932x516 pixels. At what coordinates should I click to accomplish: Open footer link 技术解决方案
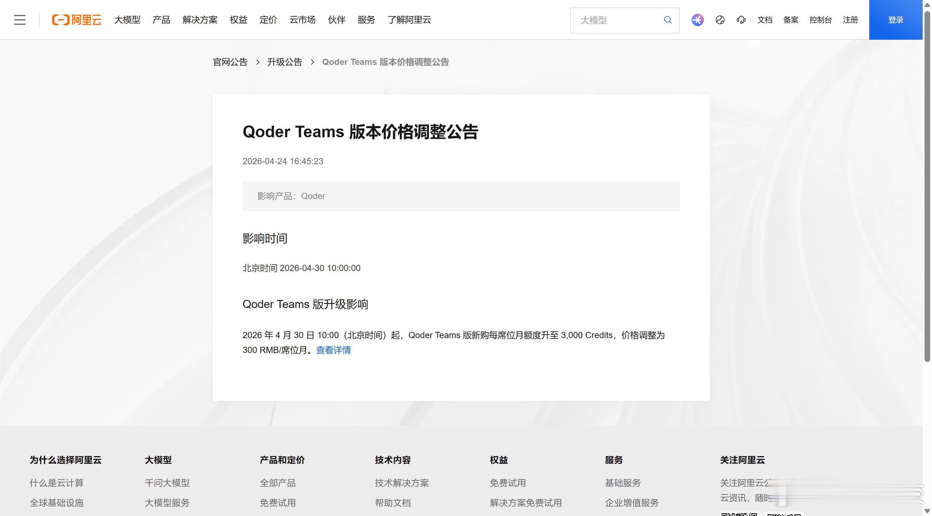pyautogui.click(x=402, y=483)
